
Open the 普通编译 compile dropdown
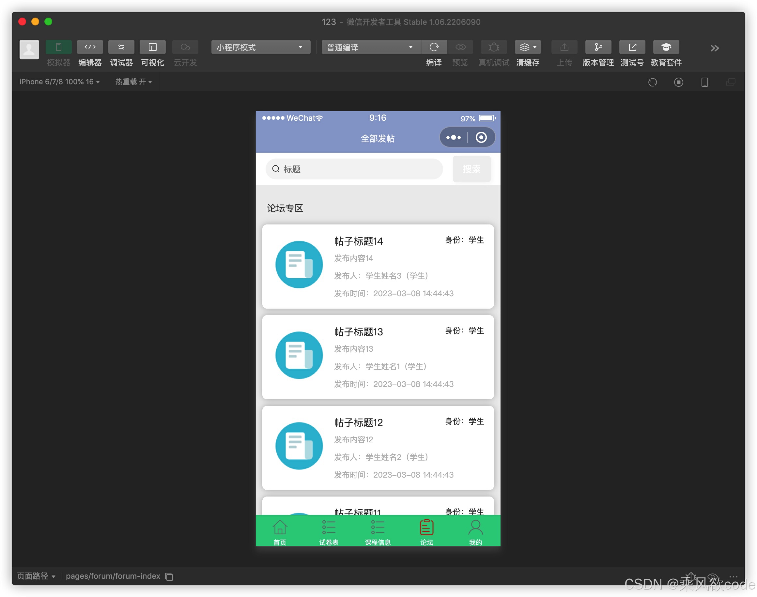(x=371, y=47)
